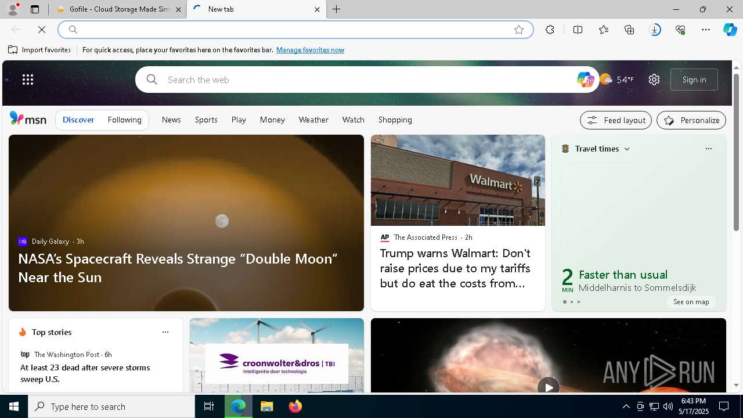Open the croonwolter&dros ad thumbnail
The height and width of the screenshot is (418, 743).
tap(277, 355)
